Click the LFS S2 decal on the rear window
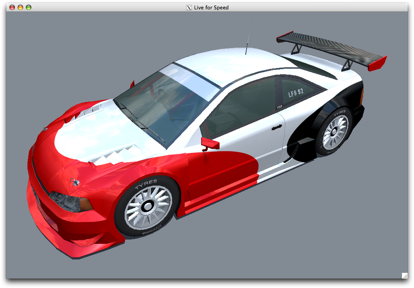This screenshot has width=414, height=288. click(296, 93)
